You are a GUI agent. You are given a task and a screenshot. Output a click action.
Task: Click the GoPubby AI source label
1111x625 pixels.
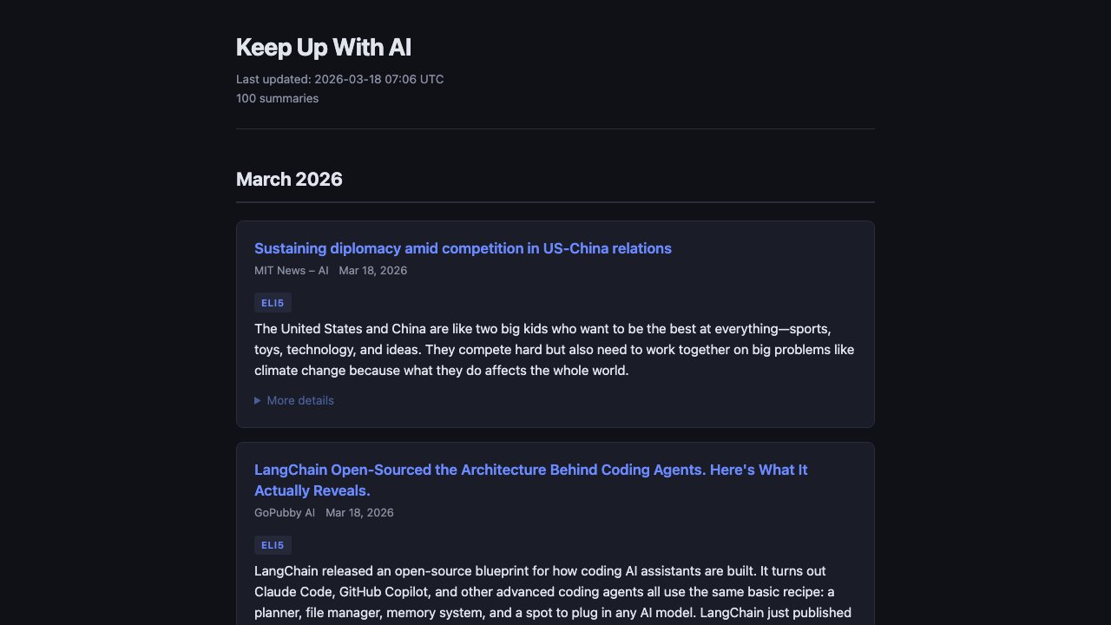coord(285,512)
